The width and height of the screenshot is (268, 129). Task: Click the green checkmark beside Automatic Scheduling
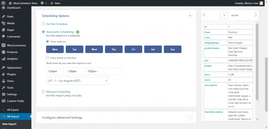point(78,32)
